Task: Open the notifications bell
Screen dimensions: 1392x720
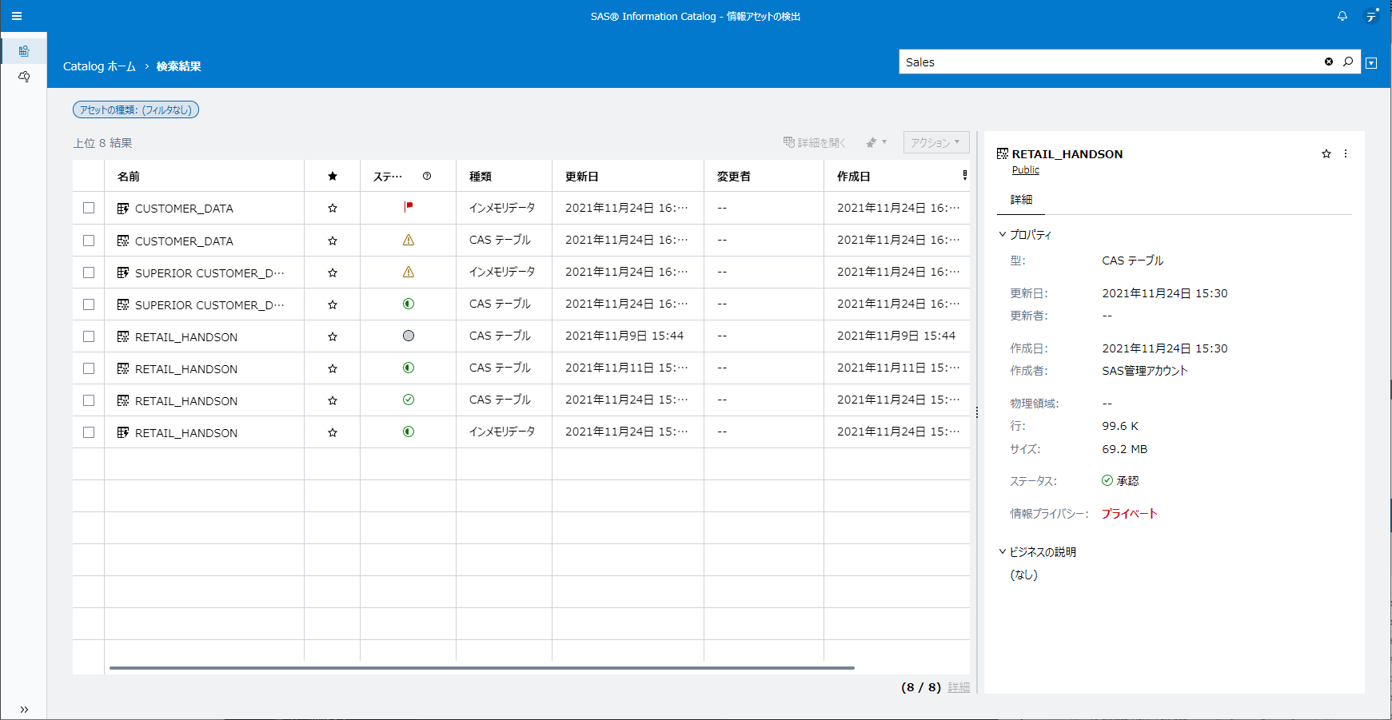Action: click(1342, 16)
